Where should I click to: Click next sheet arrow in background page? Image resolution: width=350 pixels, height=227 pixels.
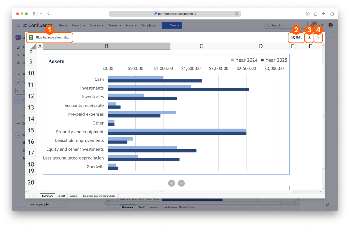[x=115, y=207]
